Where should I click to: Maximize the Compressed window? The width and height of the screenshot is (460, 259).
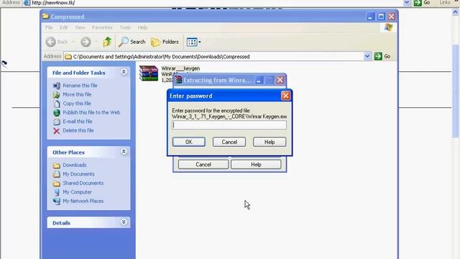click(381, 17)
